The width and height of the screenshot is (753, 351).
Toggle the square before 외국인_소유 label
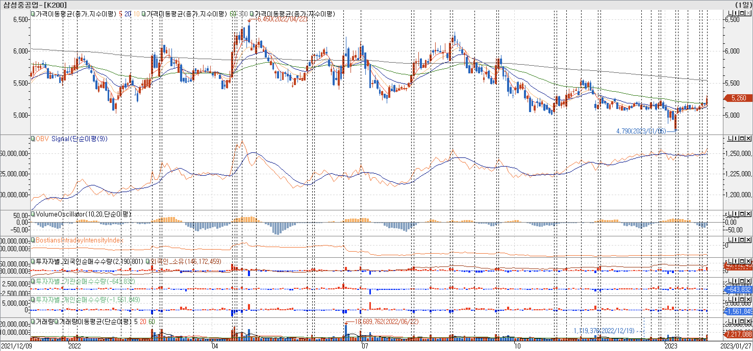pos(148,261)
